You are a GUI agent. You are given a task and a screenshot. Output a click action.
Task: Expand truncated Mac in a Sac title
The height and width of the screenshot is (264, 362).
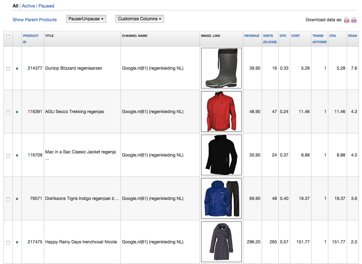[x=47, y=158]
